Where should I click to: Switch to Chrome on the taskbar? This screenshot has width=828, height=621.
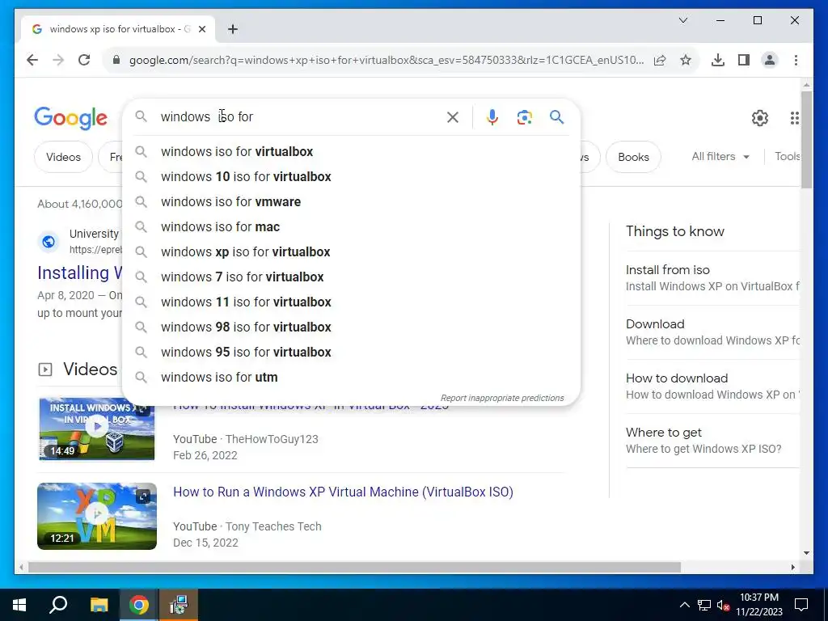pos(139,605)
